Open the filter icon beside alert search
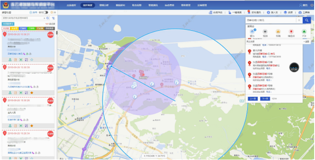 pyautogui.click(x=53, y=18)
